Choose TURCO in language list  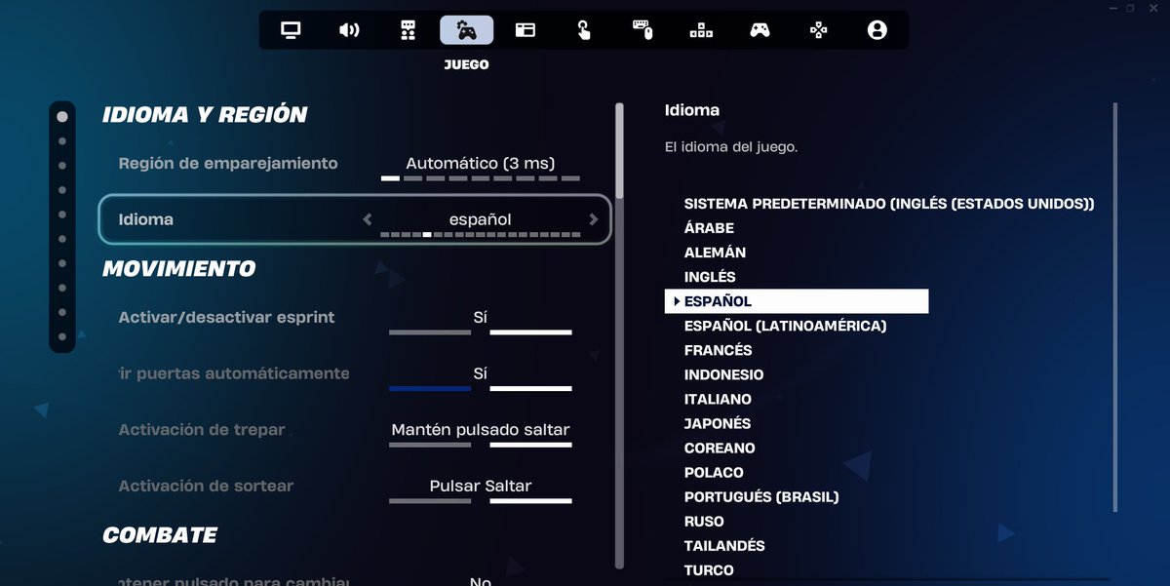709,569
